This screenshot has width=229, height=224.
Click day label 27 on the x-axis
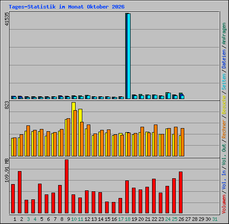(x=188, y=219)
